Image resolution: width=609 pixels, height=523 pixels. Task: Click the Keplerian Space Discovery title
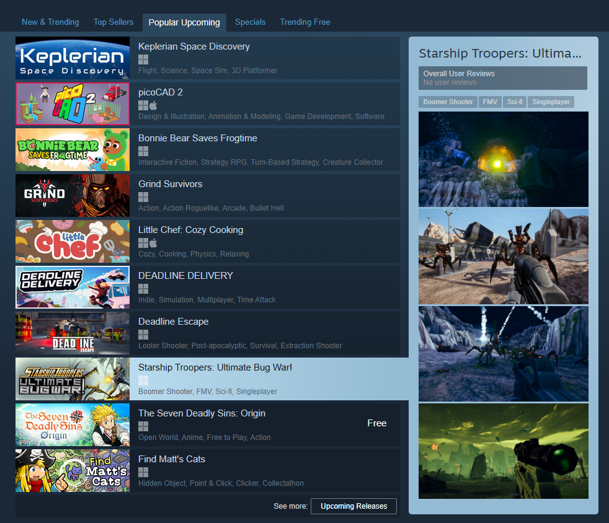pyautogui.click(x=194, y=46)
